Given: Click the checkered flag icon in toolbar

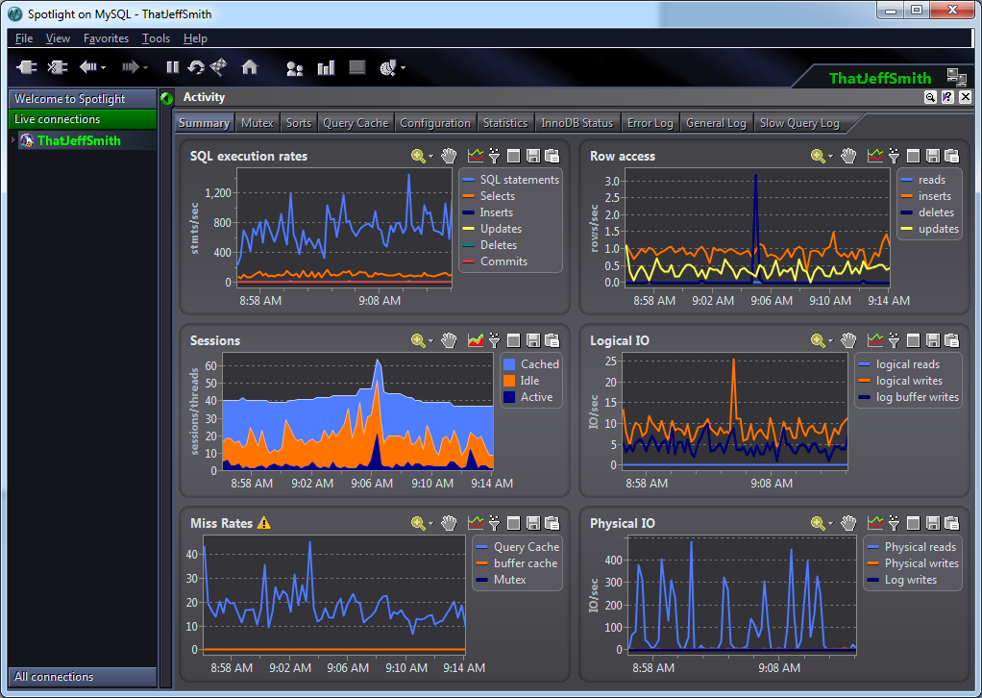Looking at the screenshot, I should [x=218, y=67].
